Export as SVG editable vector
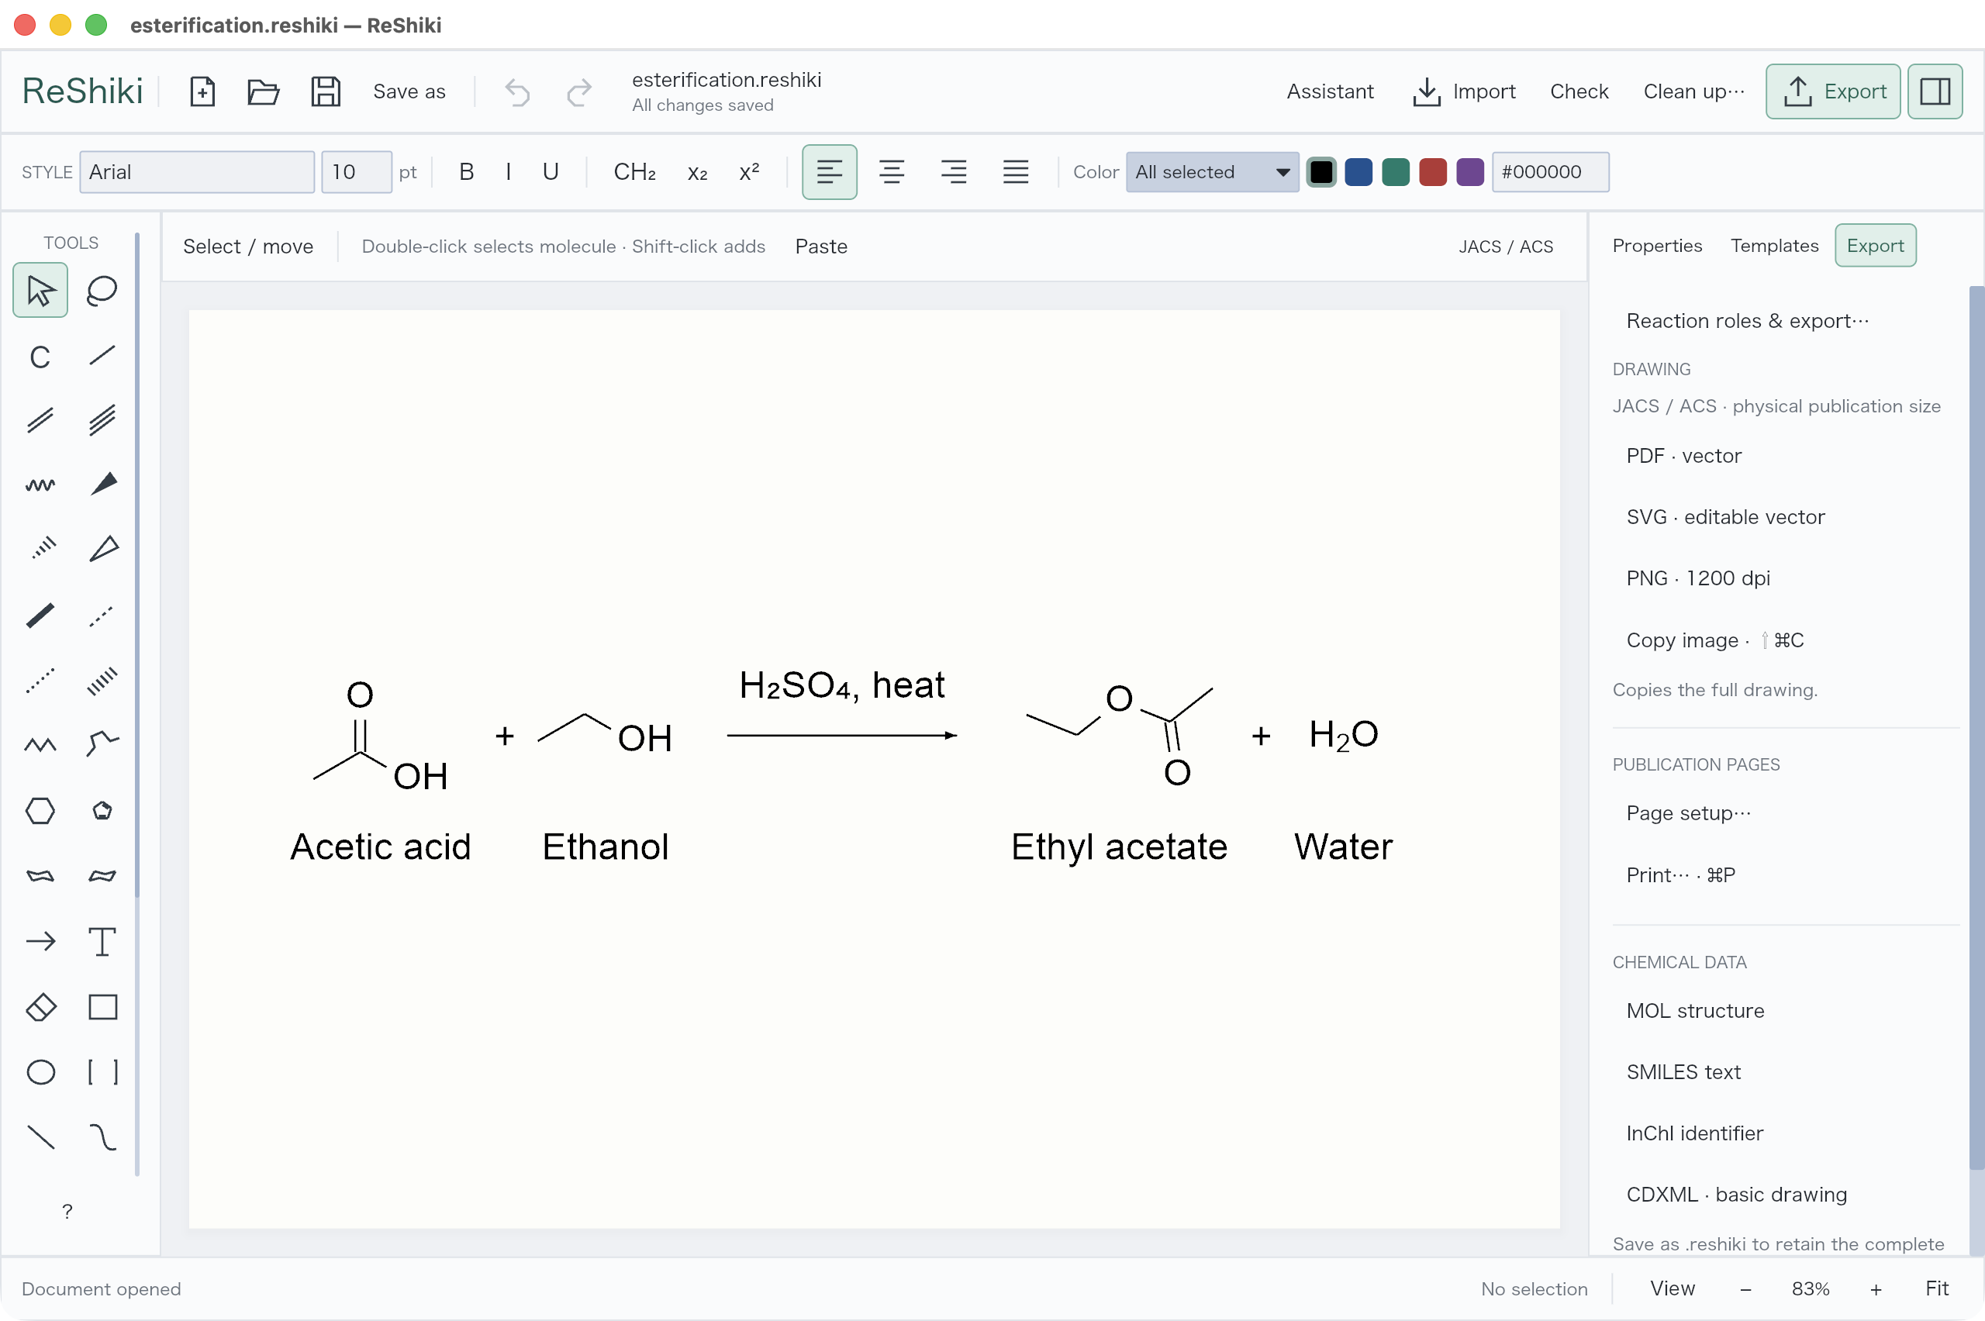 pyautogui.click(x=1725, y=517)
